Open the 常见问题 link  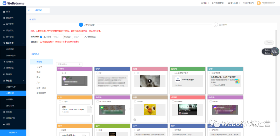pyautogui.click(x=233, y=3)
